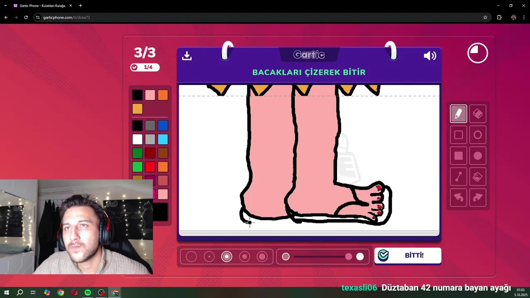Open the large current-color picker box
The height and width of the screenshot is (298, 530).
click(161, 212)
